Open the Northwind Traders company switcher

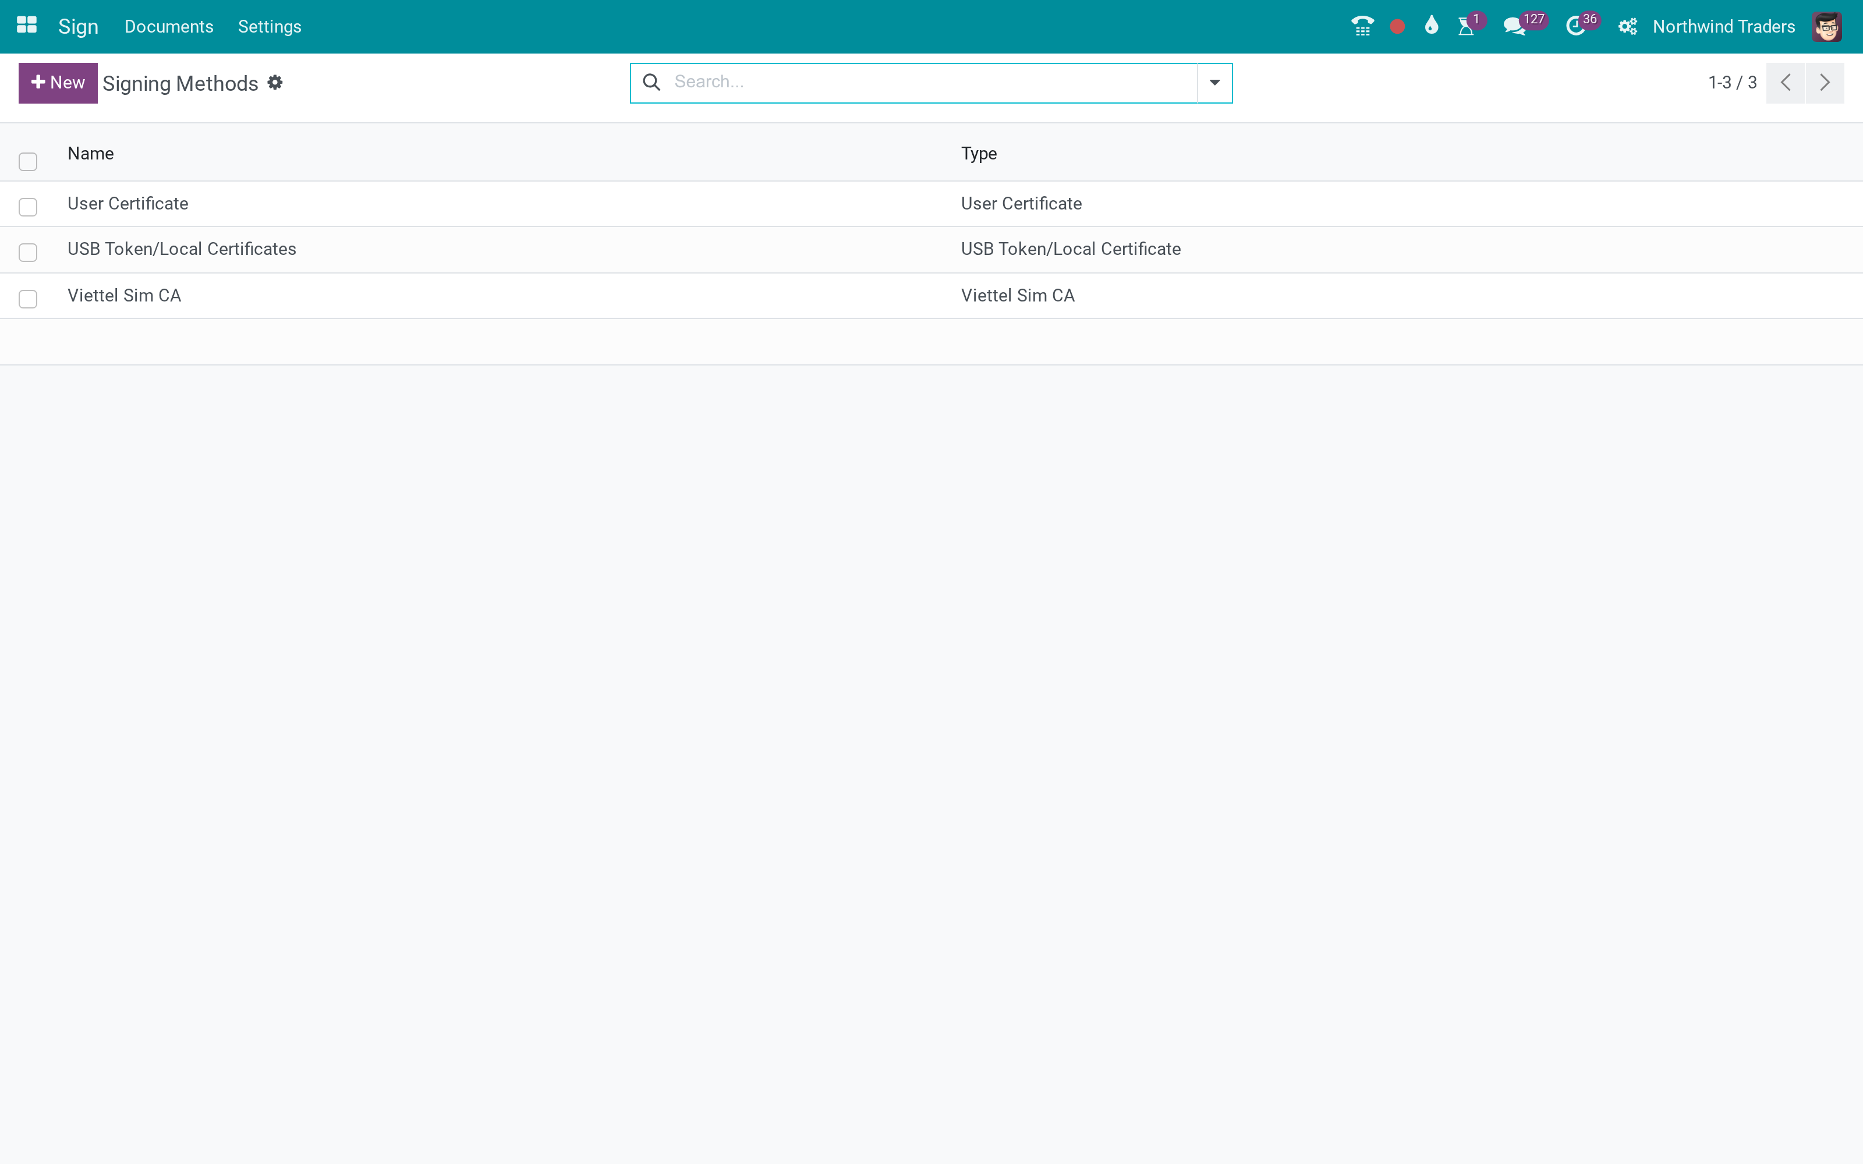click(1724, 27)
